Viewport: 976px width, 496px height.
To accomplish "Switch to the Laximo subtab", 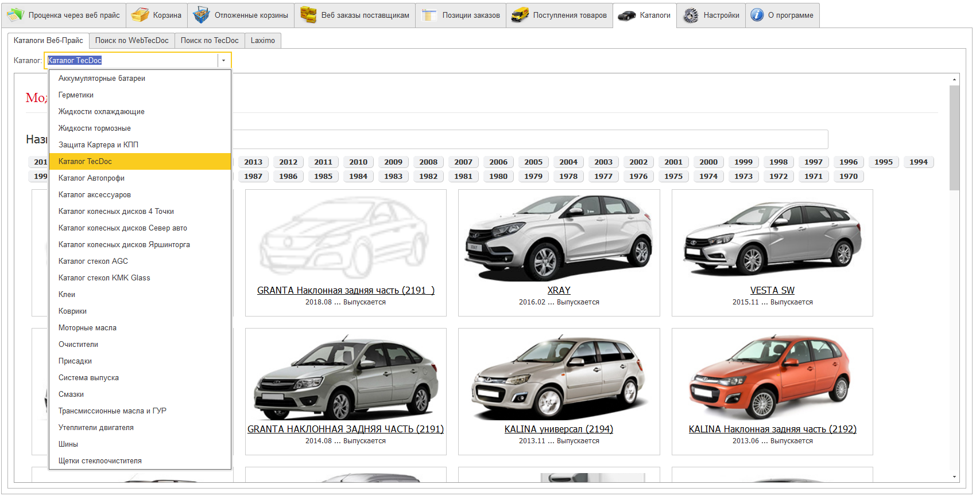I will (x=263, y=40).
